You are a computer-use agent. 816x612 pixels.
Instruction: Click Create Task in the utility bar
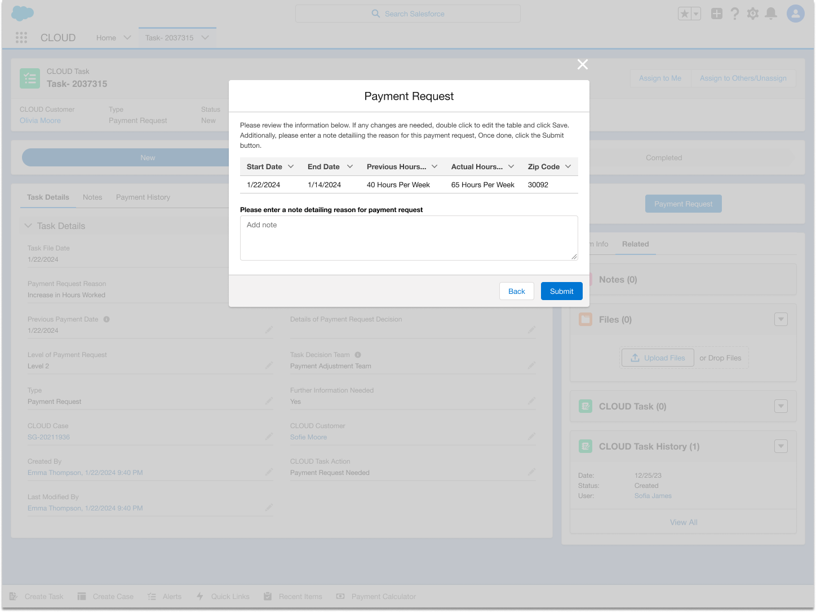click(x=37, y=596)
